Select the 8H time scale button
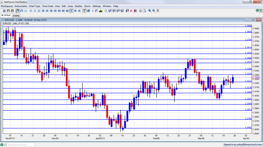This screenshot has height=147, width=263. tap(67, 11)
